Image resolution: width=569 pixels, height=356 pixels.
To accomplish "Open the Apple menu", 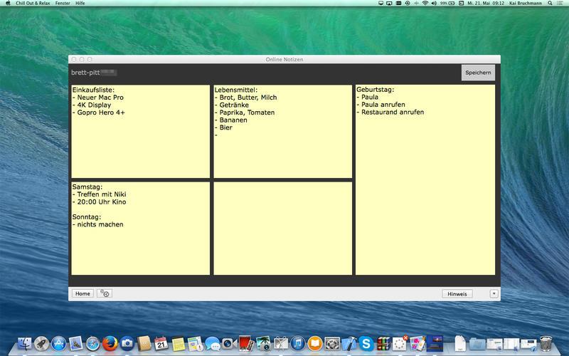I will [x=8, y=3].
